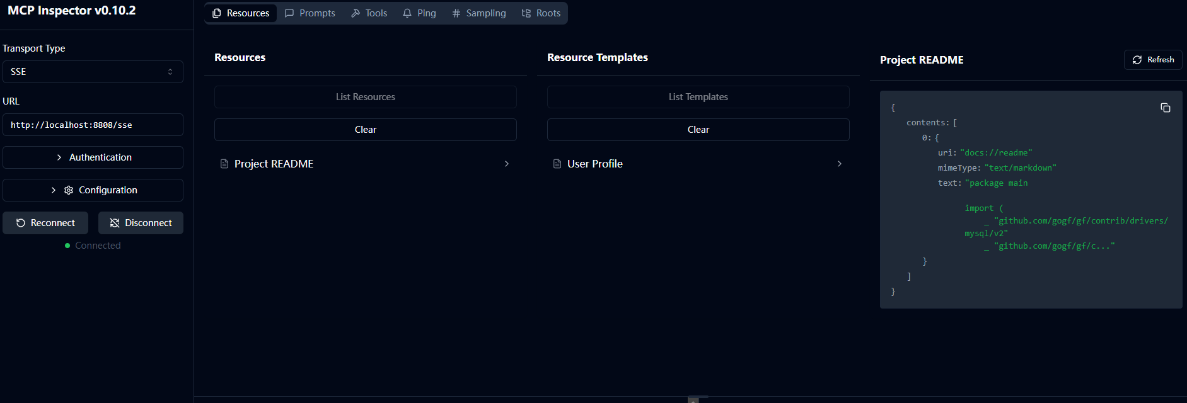Click the Connected status text
Screen dimensions: 1187x403
pyautogui.click(x=98, y=246)
